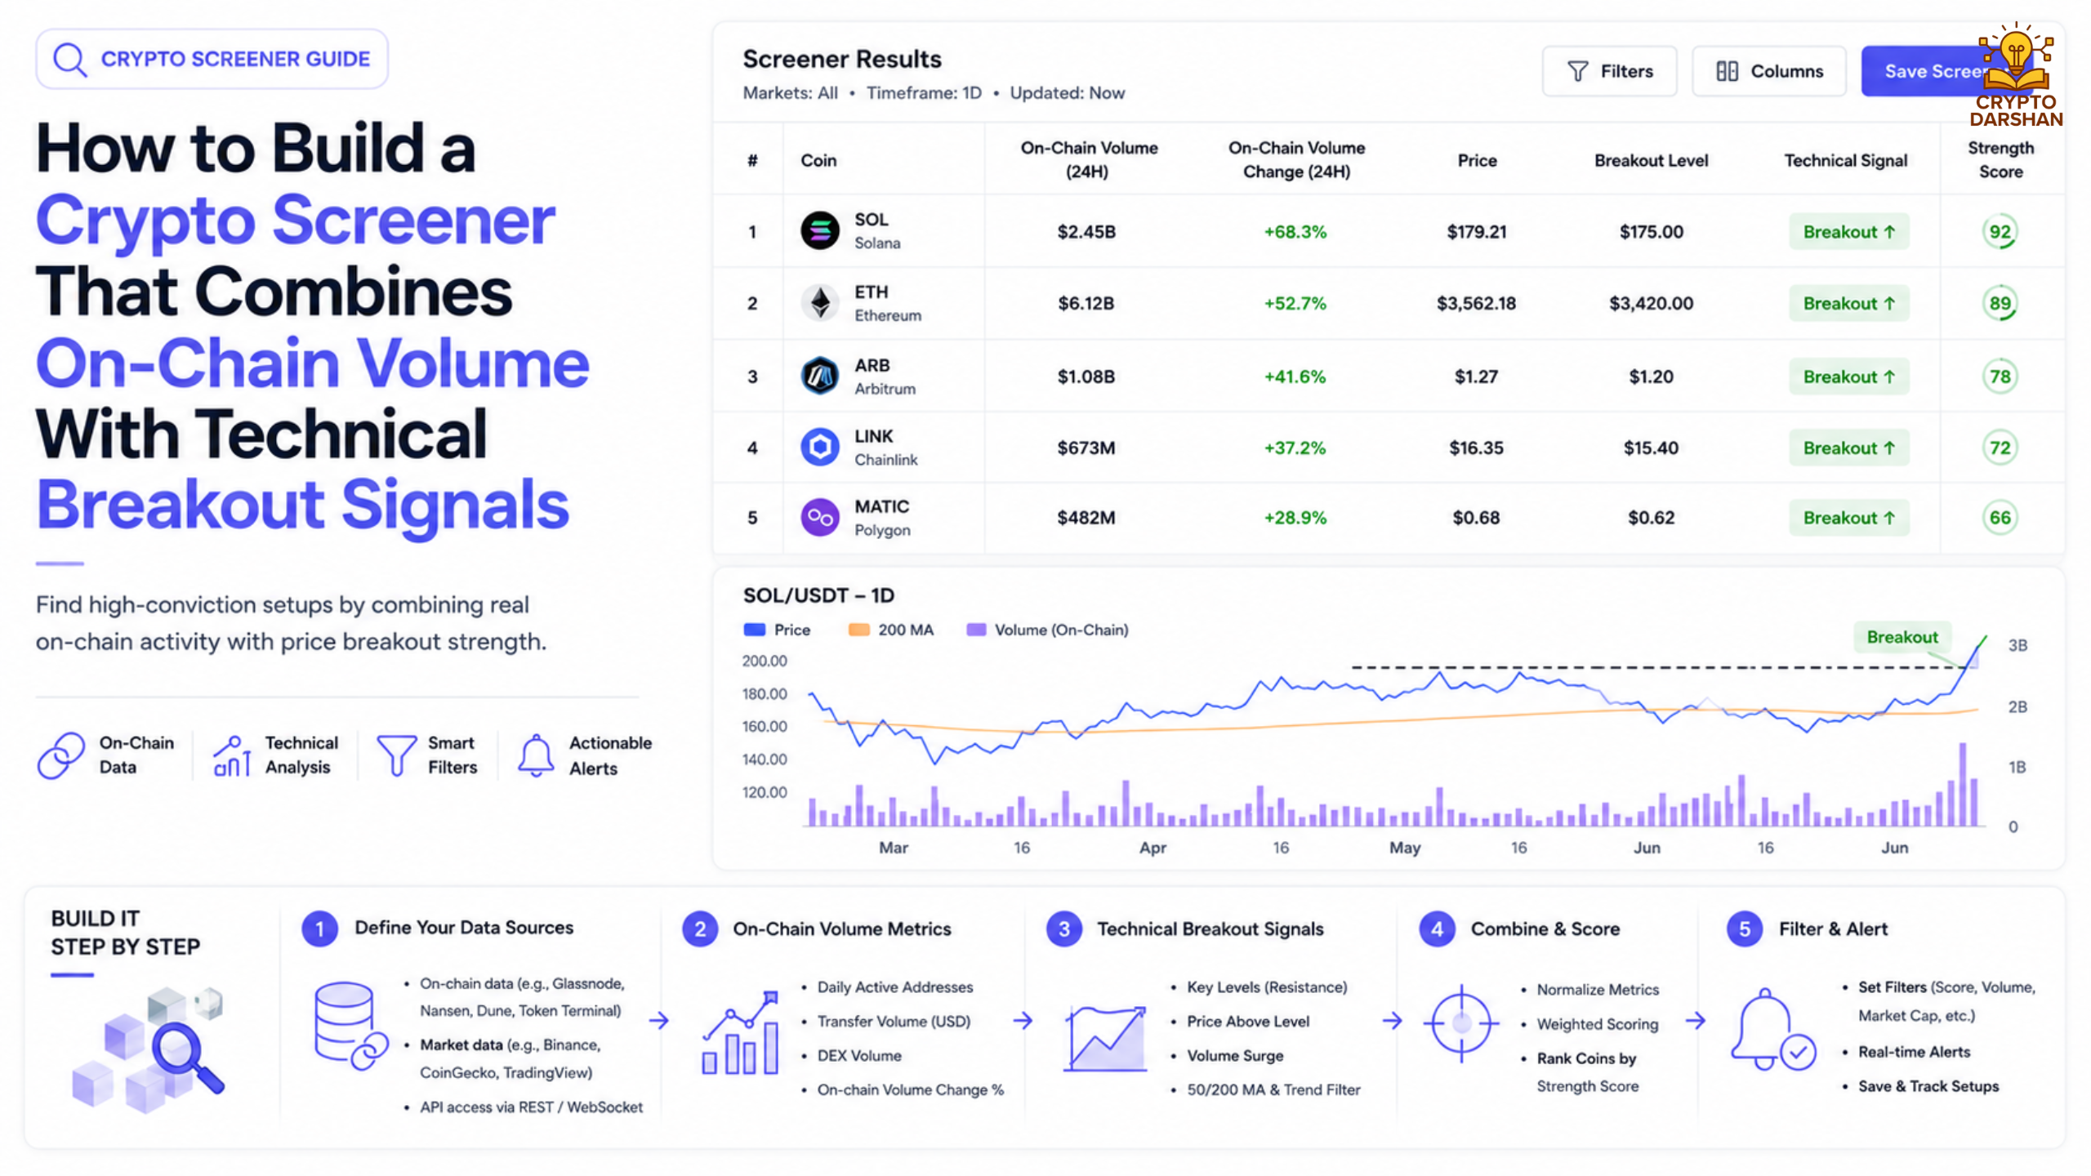Image resolution: width=2091 pixels, height=1176 pixels.
Task: Click the purple Volume (On-Chain) legend swatch
Action: click(976, 630)
